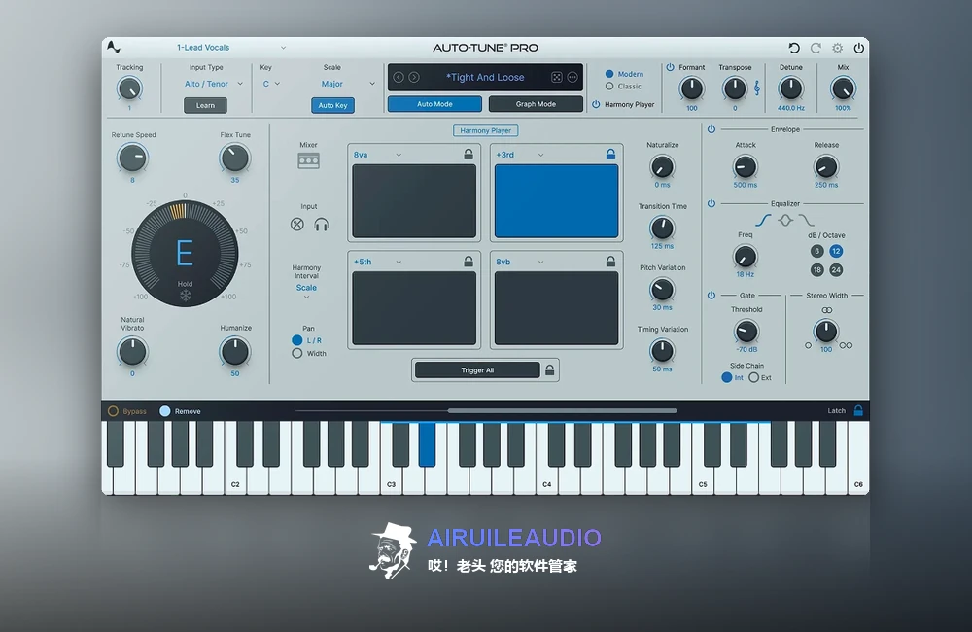Screen dimensions: 972x632
Task: Open the settings gear
Action: coord(838,48)
